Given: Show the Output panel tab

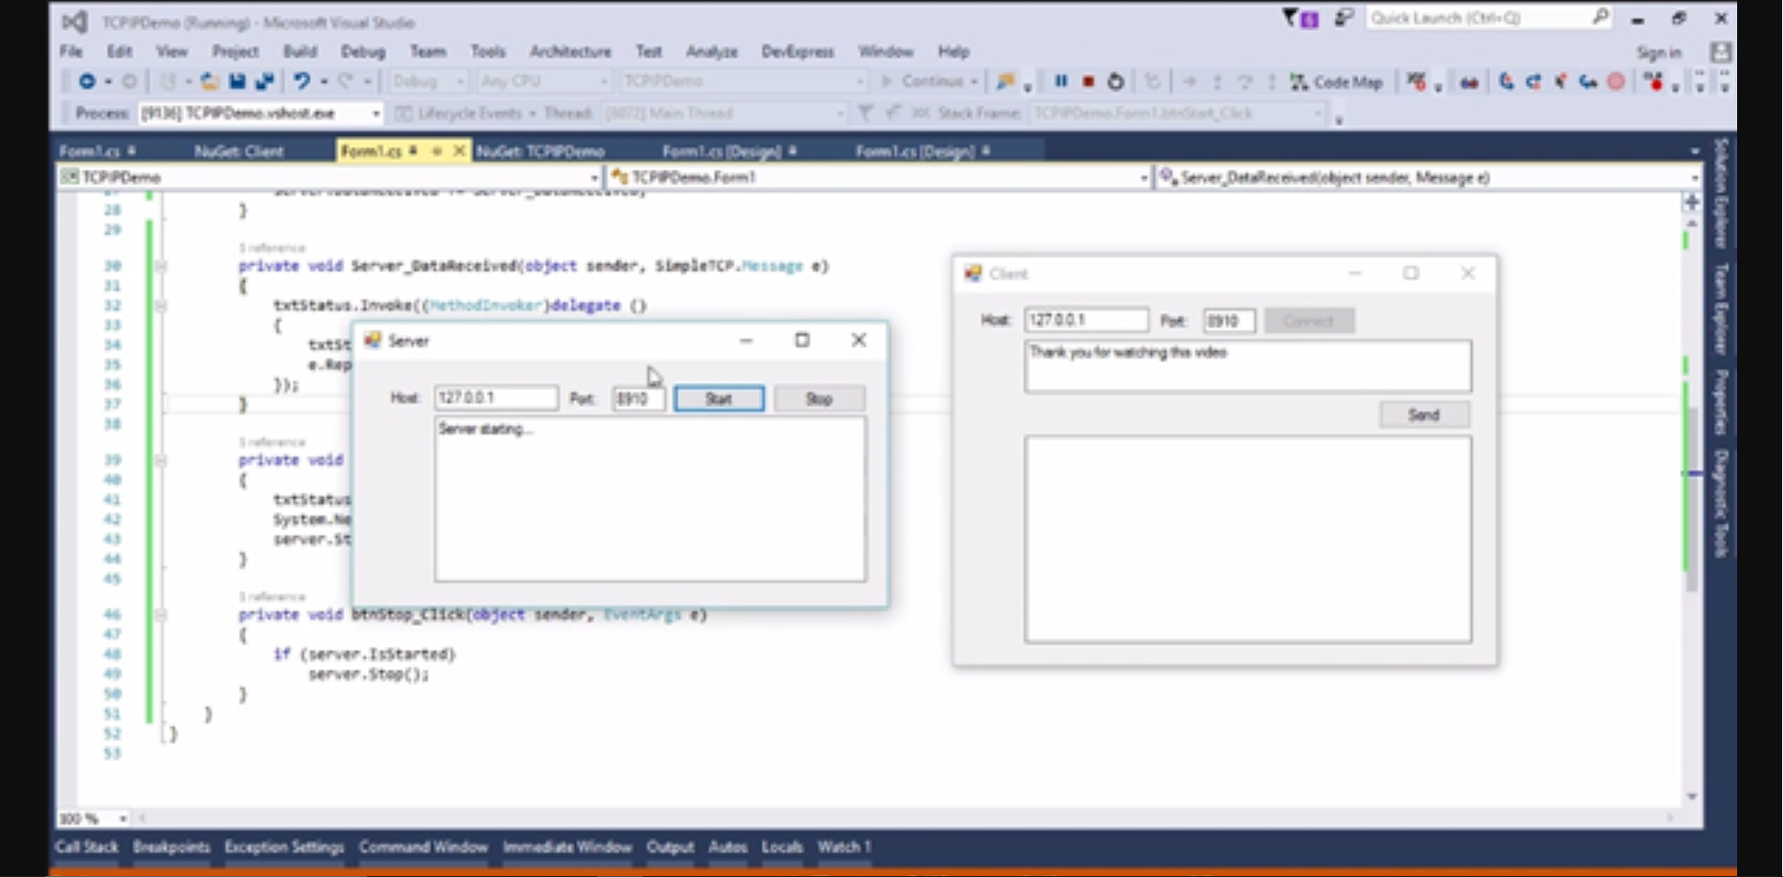Looking at the screenshot, I should pyautogui.click(x=670, y=847).
